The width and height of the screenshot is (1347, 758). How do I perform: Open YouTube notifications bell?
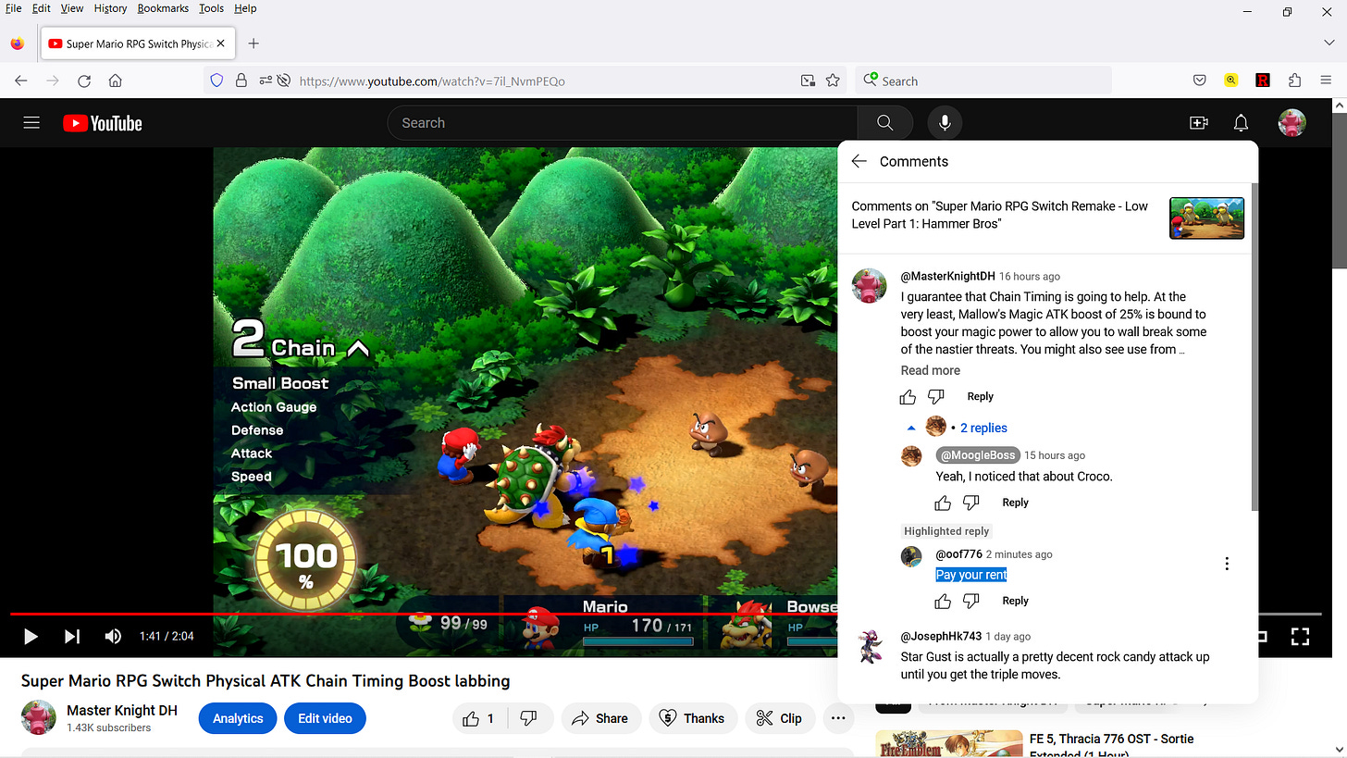(x=1242, y=123)
